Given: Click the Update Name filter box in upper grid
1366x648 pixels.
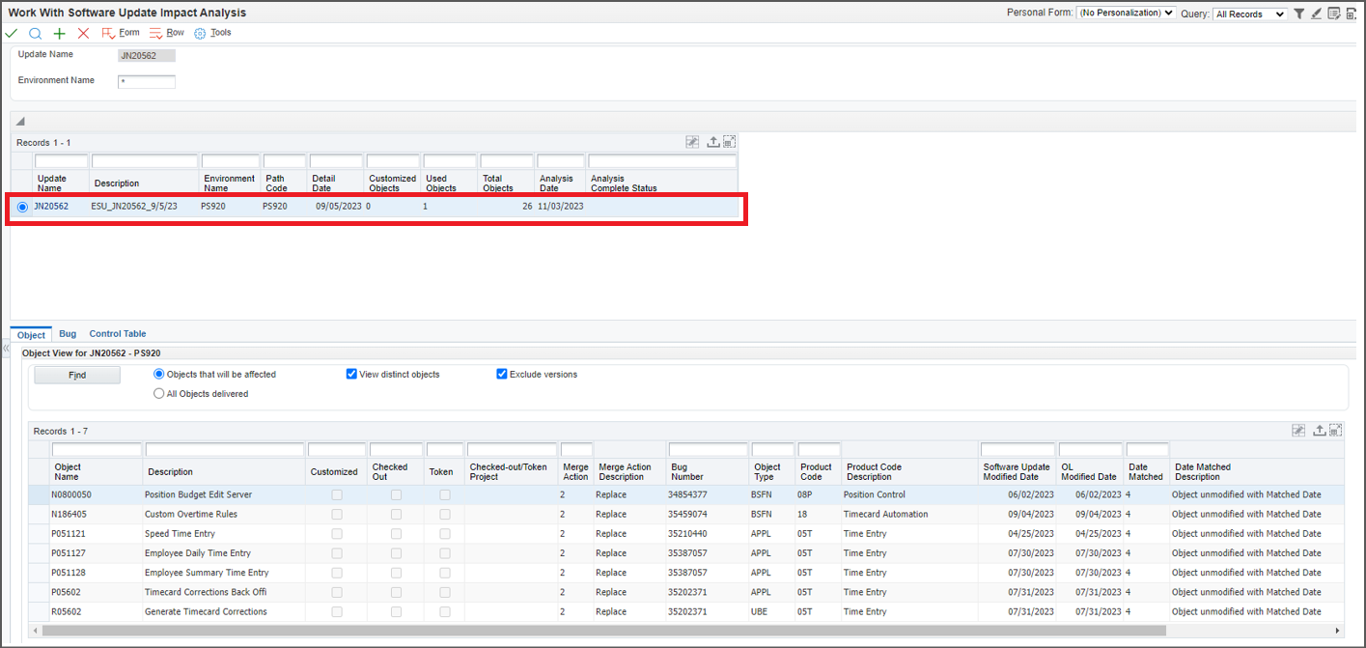Looking at the screenshot, I should 62,161.
